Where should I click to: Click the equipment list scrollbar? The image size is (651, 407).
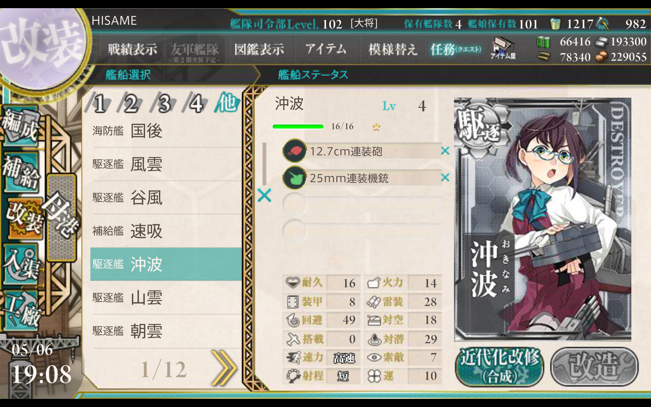[264, 164]
